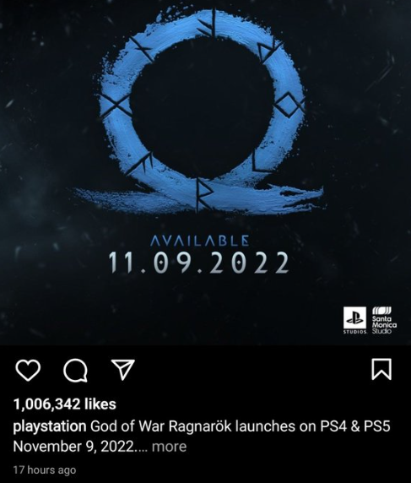411x483 pixels.
Task: Tap the diamond rune on the omega's right
Action: pos(289,104)
